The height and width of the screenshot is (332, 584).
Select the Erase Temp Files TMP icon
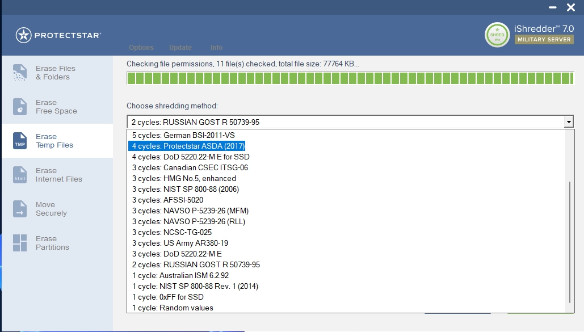20,141
